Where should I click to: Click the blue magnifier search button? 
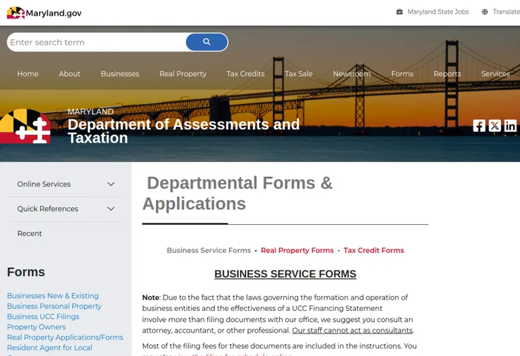207,42
